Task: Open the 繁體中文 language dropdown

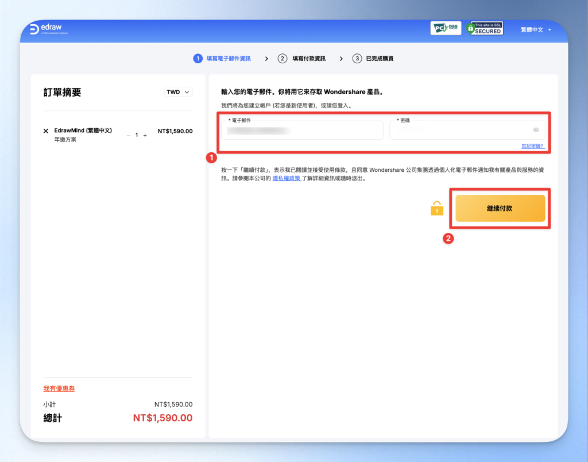Action: (x=536, y=30)
